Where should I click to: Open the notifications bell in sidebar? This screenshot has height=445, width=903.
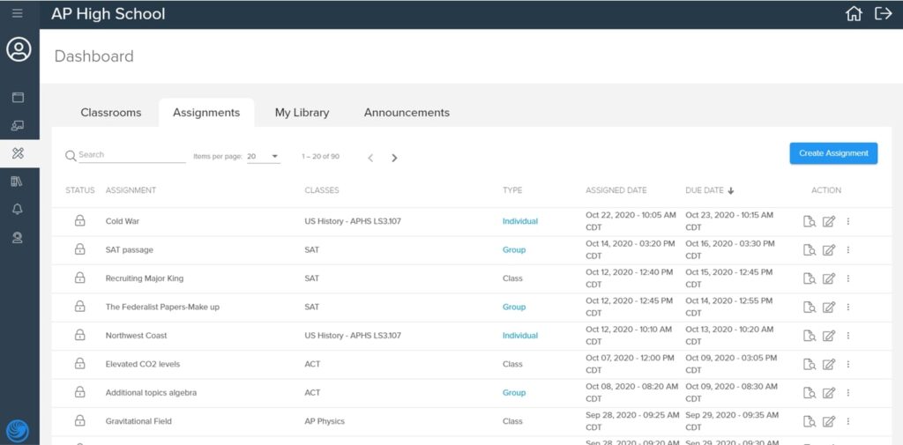click(x=18, y=210)
